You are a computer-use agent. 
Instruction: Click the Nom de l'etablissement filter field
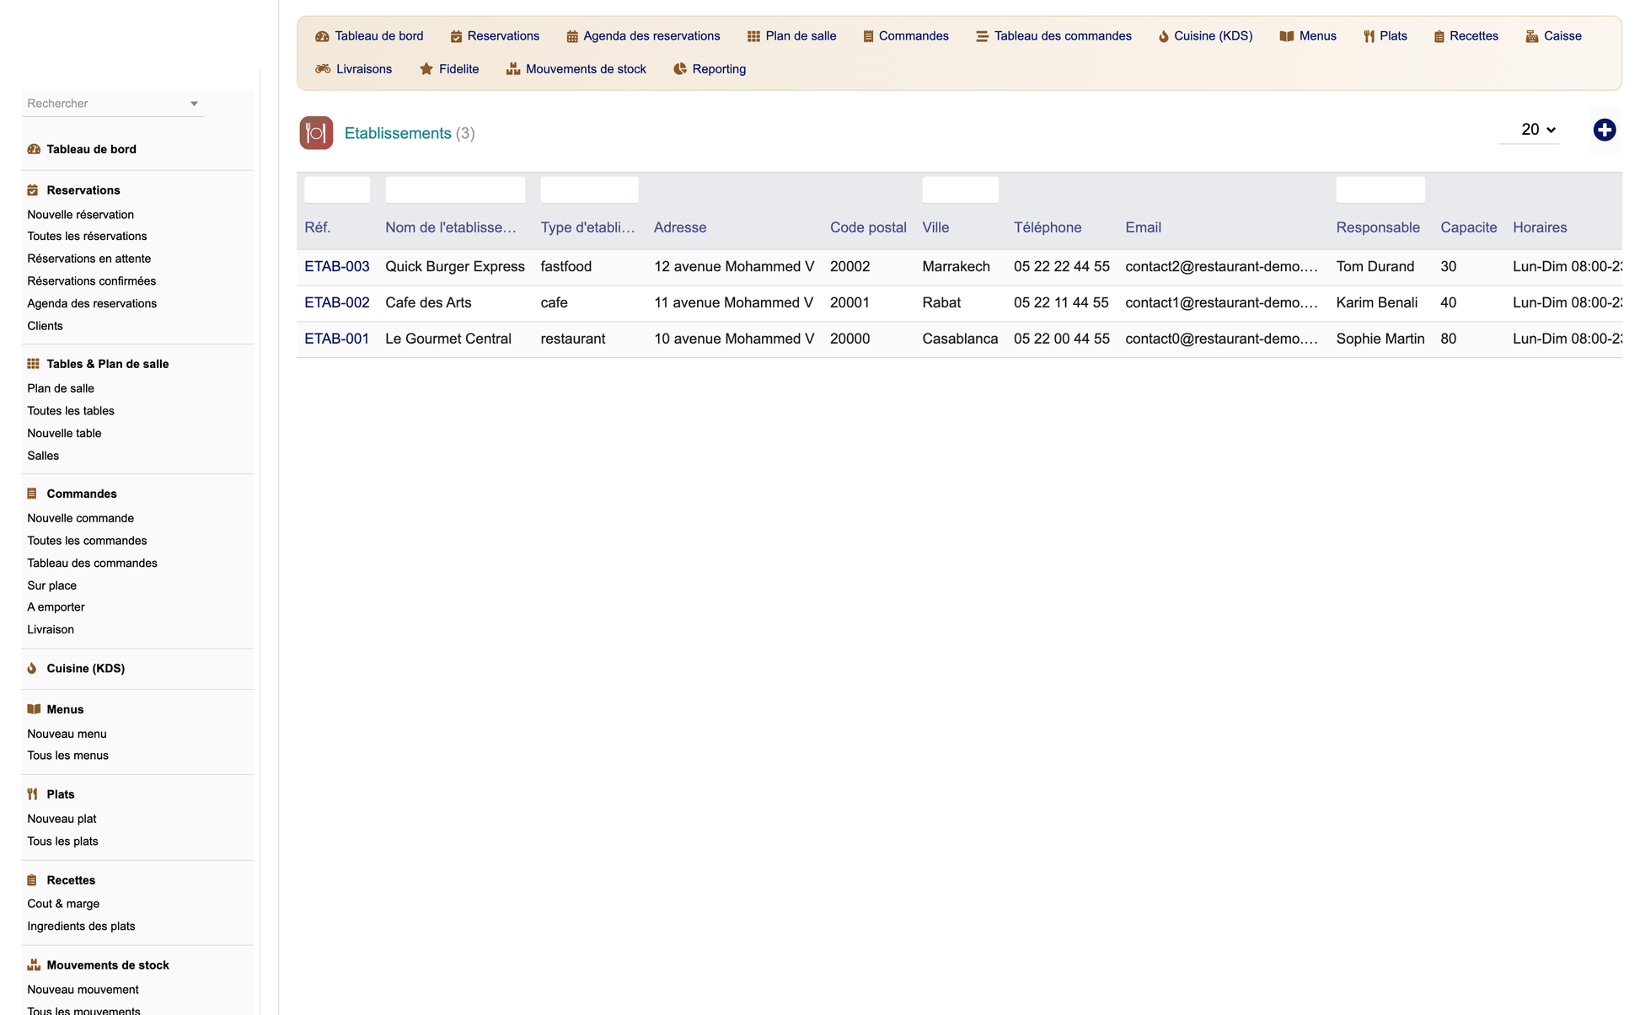pyautogui.click(x=455, y=190)
